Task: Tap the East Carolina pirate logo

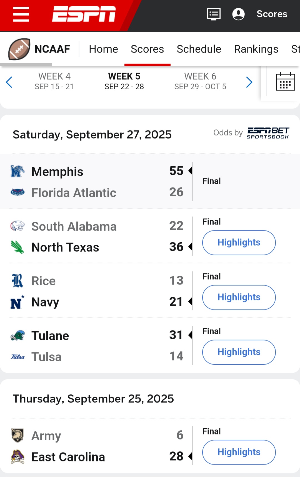Action: tap(17, 457)
